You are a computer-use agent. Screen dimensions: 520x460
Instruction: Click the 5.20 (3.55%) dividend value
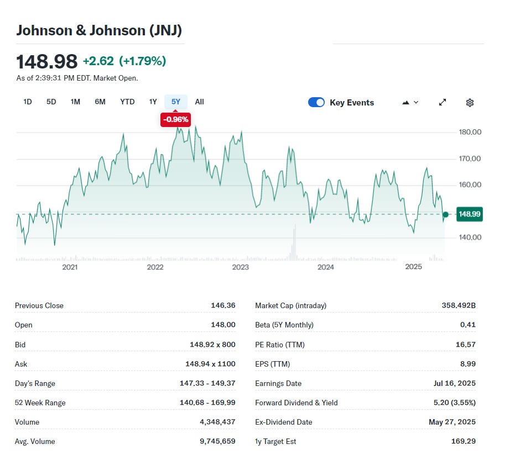(x=455, y=403)
